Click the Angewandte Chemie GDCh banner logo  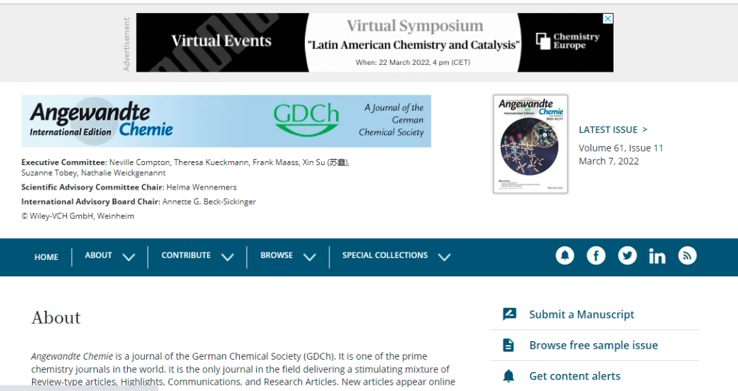coord(226,121)
